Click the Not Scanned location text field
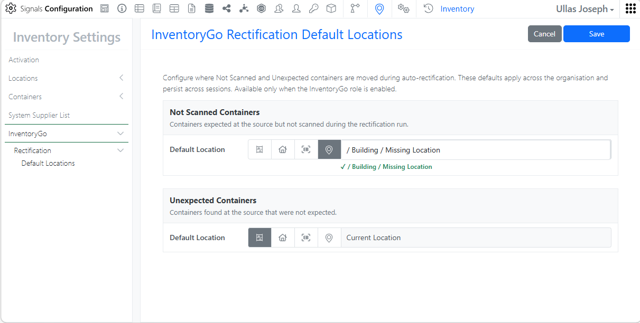The height and width of the screenshot is (323, 640). [x=476, y=150]
